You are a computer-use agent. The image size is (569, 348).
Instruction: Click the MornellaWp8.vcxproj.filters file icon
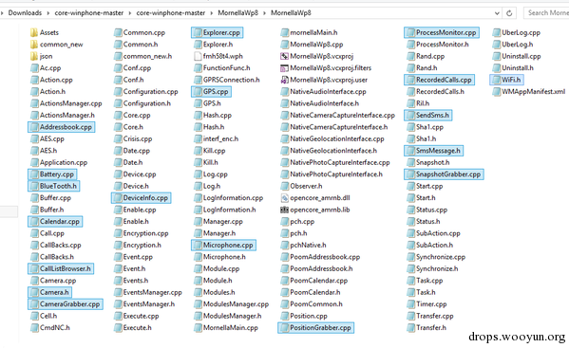pyautogui.click(x=285, y=68)
